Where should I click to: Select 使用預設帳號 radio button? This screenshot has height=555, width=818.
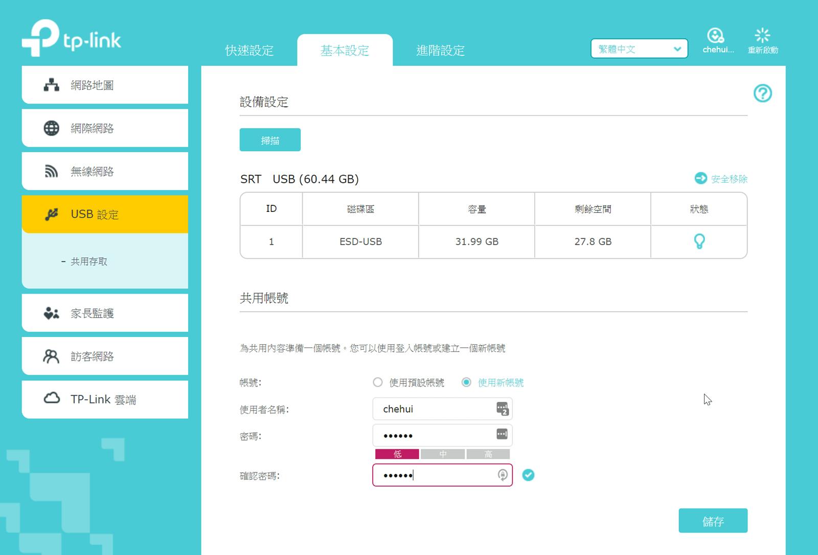point(378,382)
